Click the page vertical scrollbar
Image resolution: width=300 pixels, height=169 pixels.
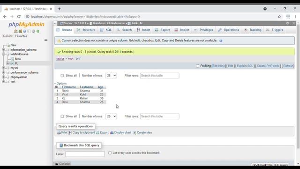click(298, 86)
